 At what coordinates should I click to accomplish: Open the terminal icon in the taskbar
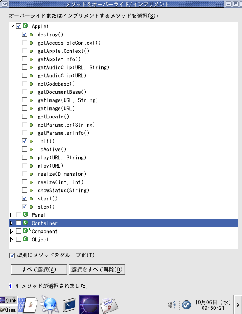pyautogui.click(x=69, y=305)
